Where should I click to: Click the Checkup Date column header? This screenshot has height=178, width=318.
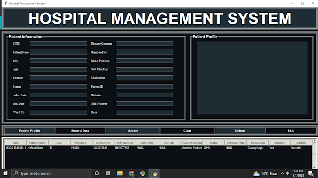(x=236, y=143)
